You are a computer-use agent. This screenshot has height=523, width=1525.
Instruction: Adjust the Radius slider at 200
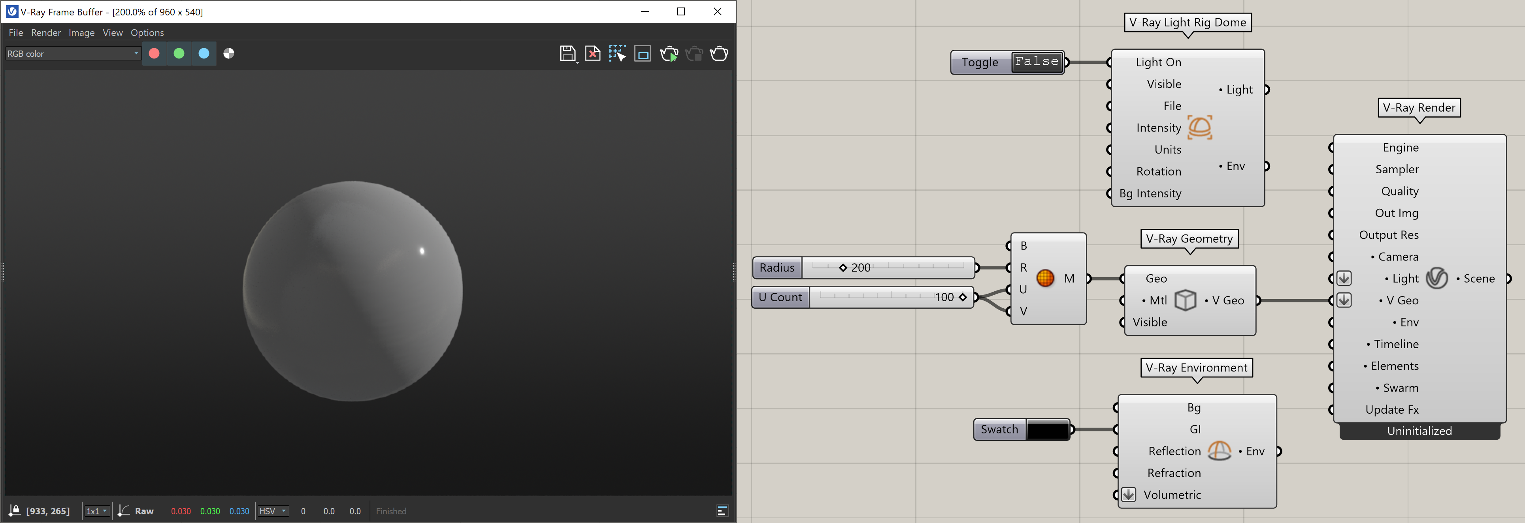843,267
